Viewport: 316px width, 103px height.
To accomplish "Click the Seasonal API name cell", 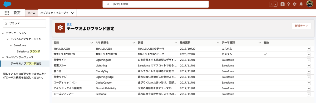I will click(101, 94).
